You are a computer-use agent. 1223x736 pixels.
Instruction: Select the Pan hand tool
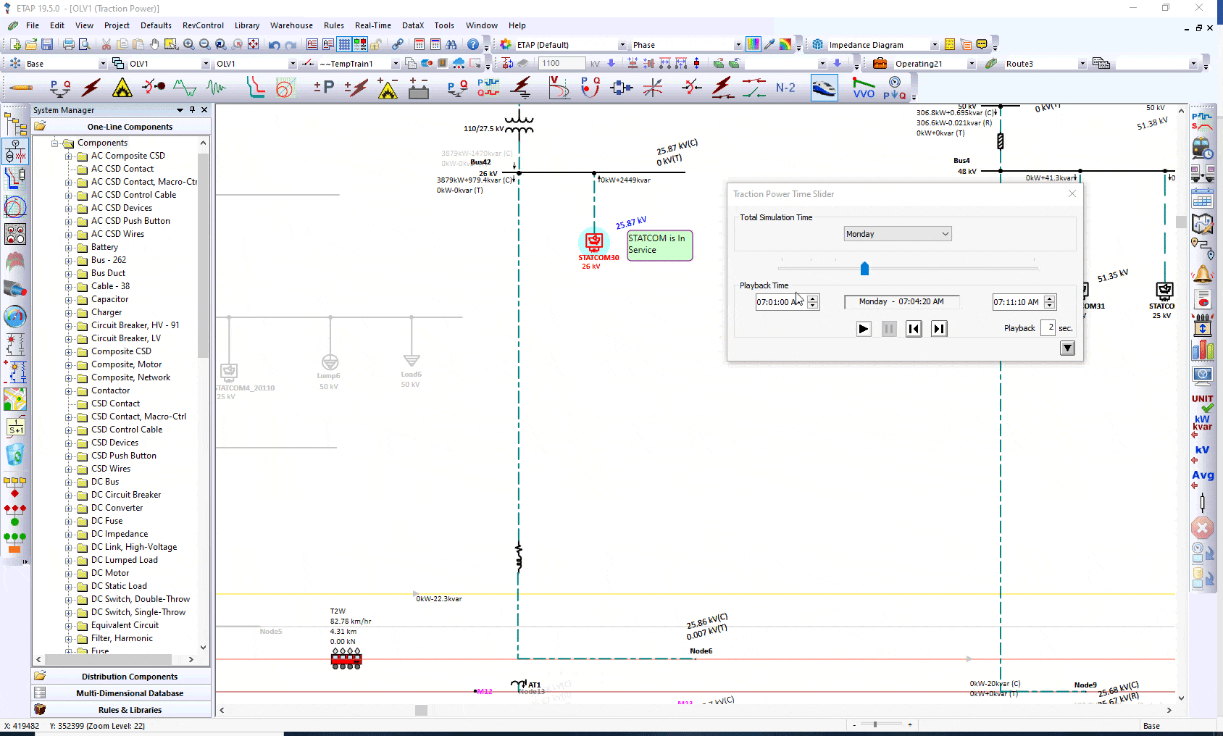(154, 43)
